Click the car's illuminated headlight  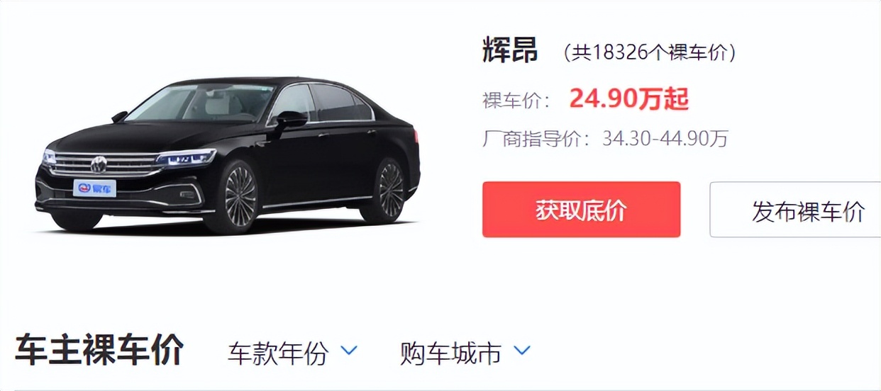tap(186, 157)
